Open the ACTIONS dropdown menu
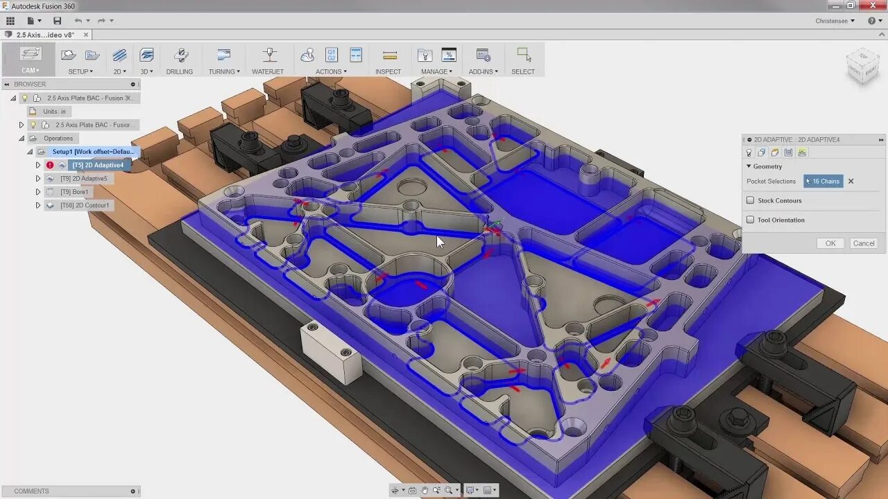 coord(332,71)
